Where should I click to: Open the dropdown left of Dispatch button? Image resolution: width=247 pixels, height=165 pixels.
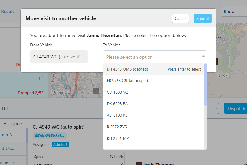(x=216, y=108)
